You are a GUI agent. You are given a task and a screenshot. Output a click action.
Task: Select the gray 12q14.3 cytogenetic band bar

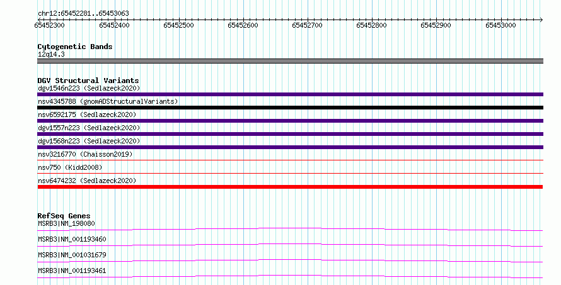[290, 61]
